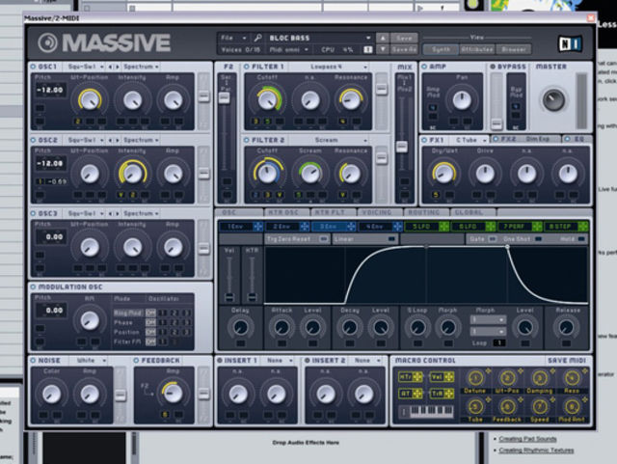617x464 pixels.
Task: Click OSC1 pitch value -12.00 field
Action: [x=50, y=90]
